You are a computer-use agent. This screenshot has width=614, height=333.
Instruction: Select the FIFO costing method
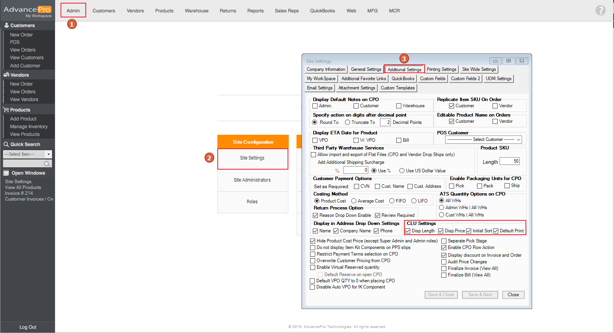point(392,201)
